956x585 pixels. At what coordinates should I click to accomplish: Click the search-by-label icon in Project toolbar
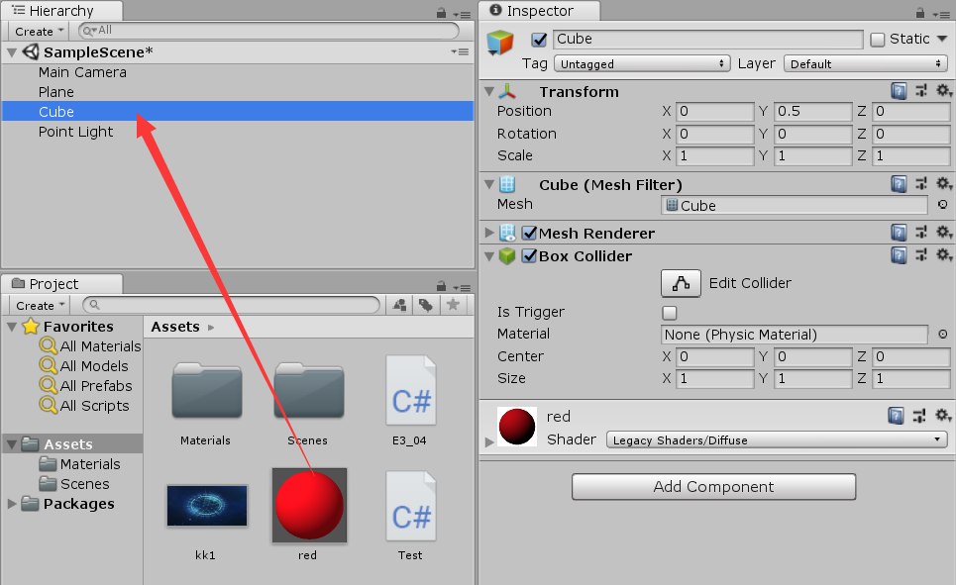click(426, 305)
